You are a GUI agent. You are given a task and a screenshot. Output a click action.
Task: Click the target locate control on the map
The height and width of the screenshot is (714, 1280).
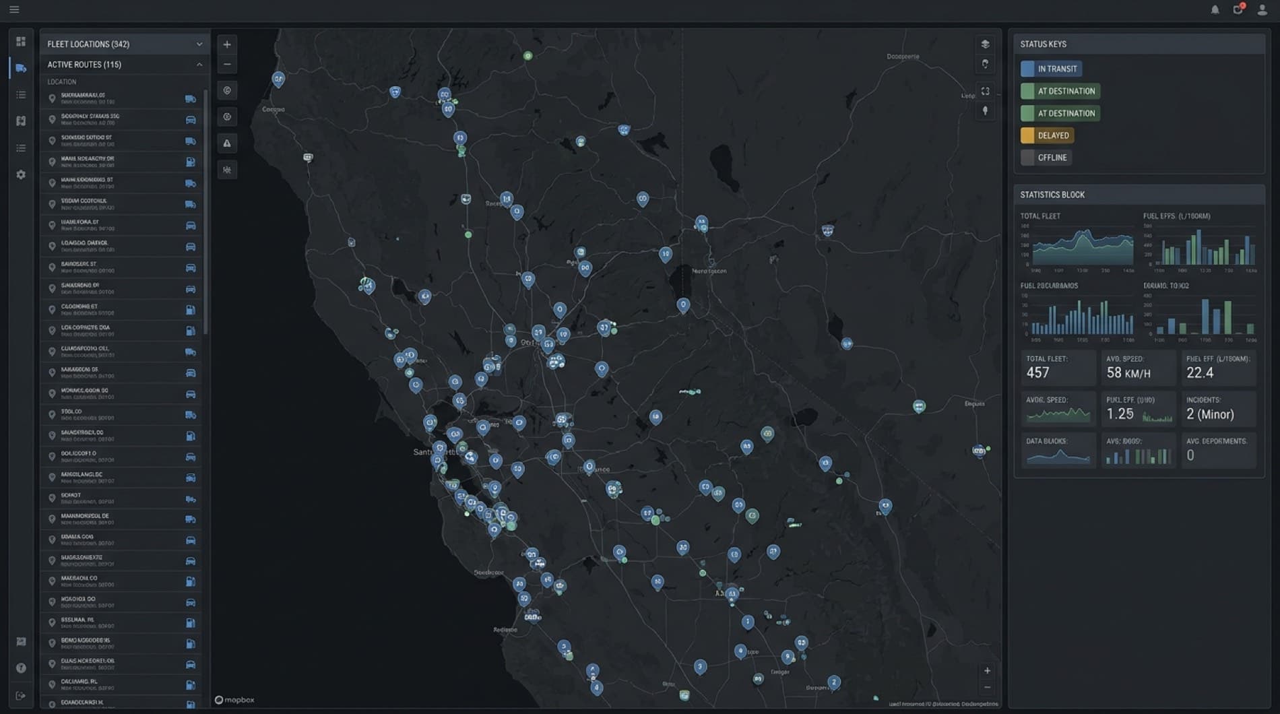click(227, 117)
